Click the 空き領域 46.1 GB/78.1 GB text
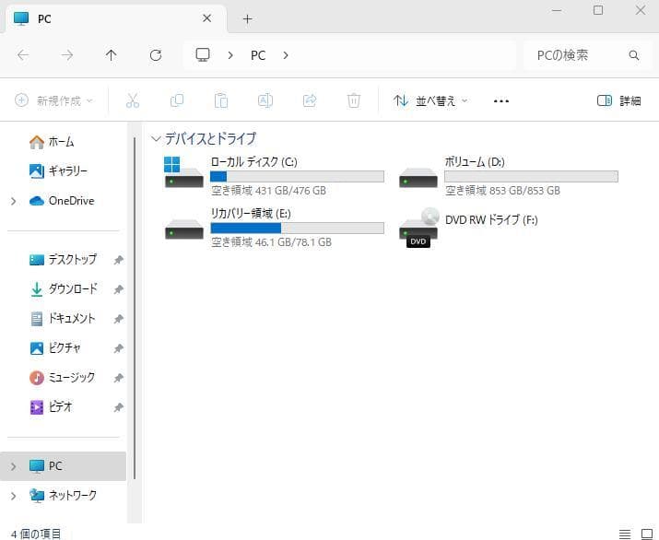Screen dimensions: 659x540 point(272,242)
